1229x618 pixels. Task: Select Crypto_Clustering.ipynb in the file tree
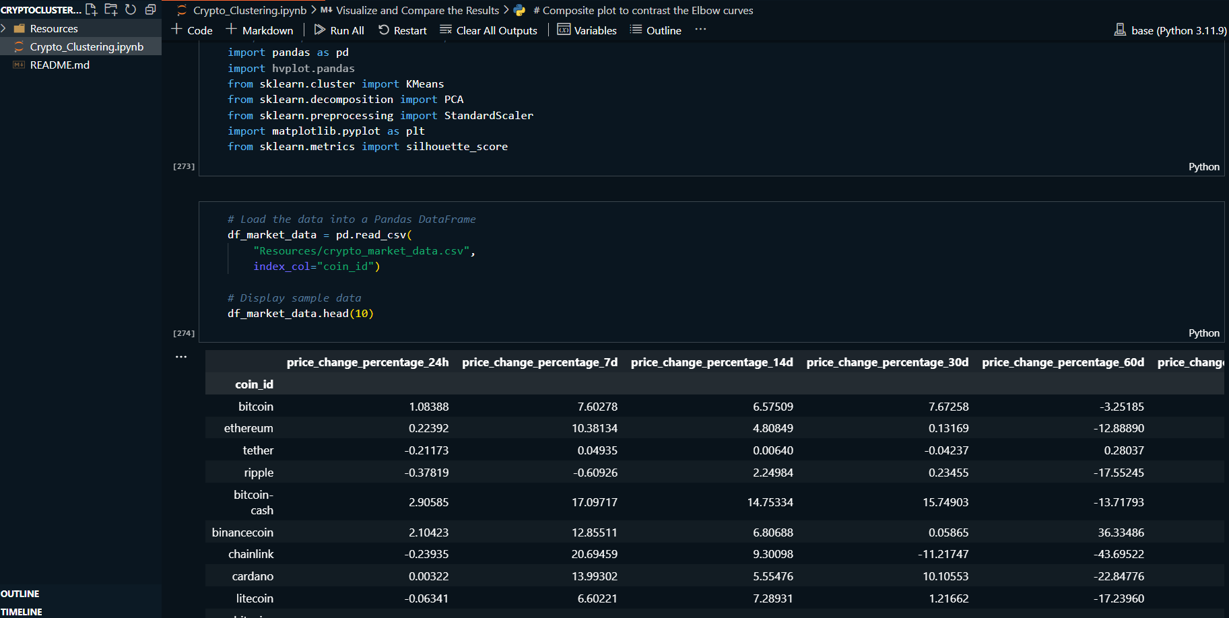[86, 46]
